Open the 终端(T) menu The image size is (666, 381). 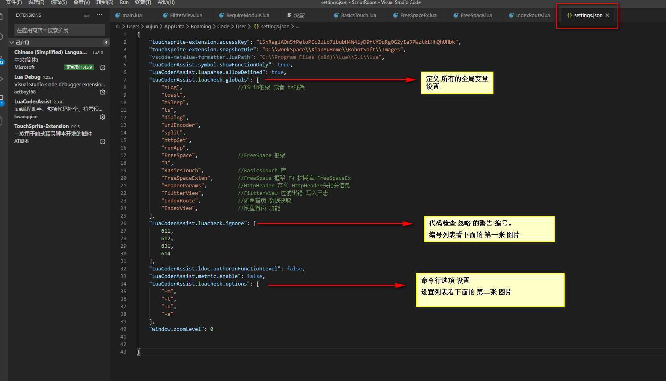tap(143, 2)
